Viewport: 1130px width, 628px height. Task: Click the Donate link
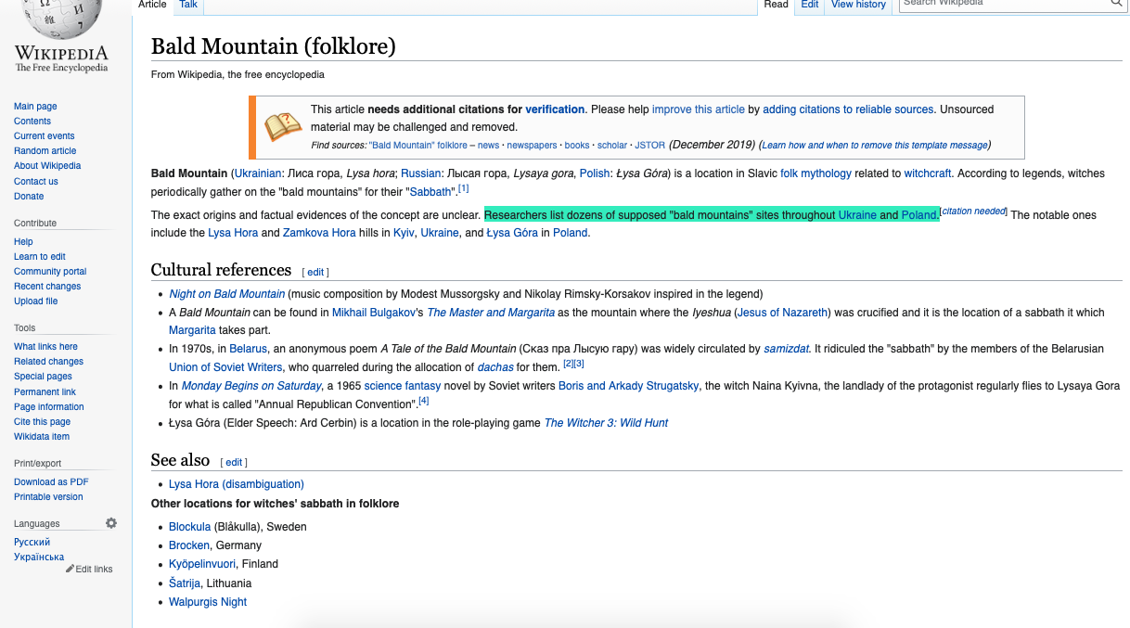point(29,197)
